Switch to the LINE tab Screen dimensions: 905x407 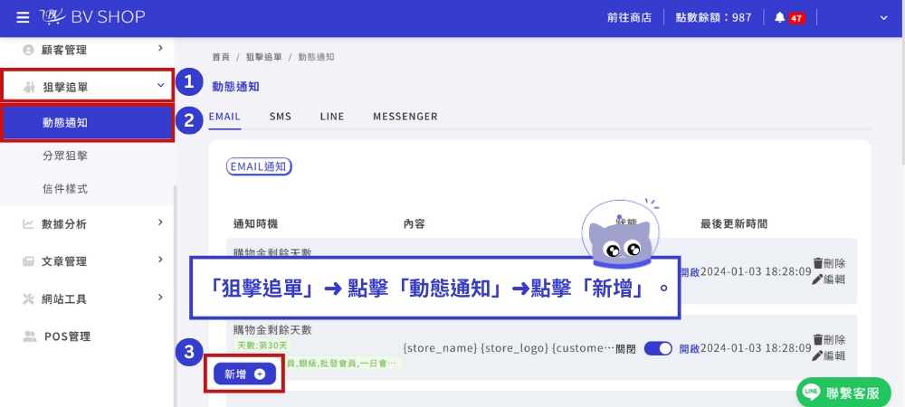tap(332, 117)
